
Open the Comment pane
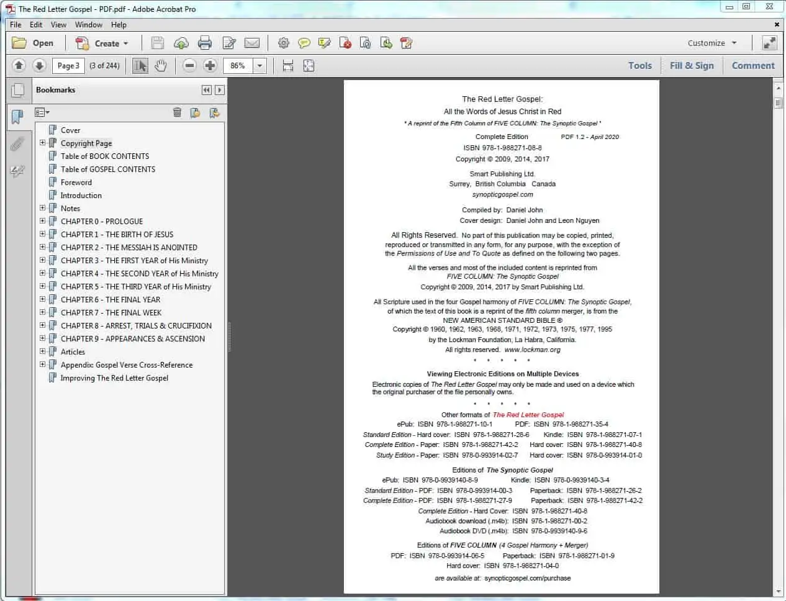[753, 65]
